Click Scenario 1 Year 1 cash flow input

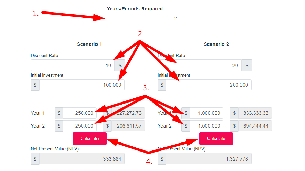point(80,113)
